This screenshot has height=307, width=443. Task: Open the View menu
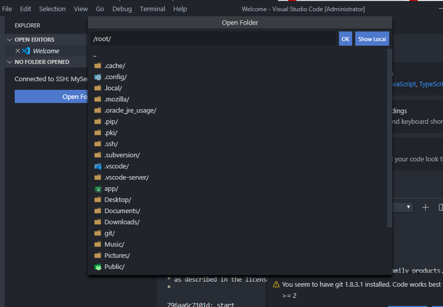pyautogui.click(x=81, y=9)
